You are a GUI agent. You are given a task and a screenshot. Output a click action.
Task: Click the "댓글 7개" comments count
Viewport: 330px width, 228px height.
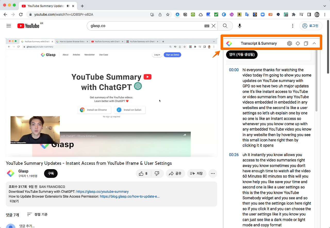click(12, 215)
